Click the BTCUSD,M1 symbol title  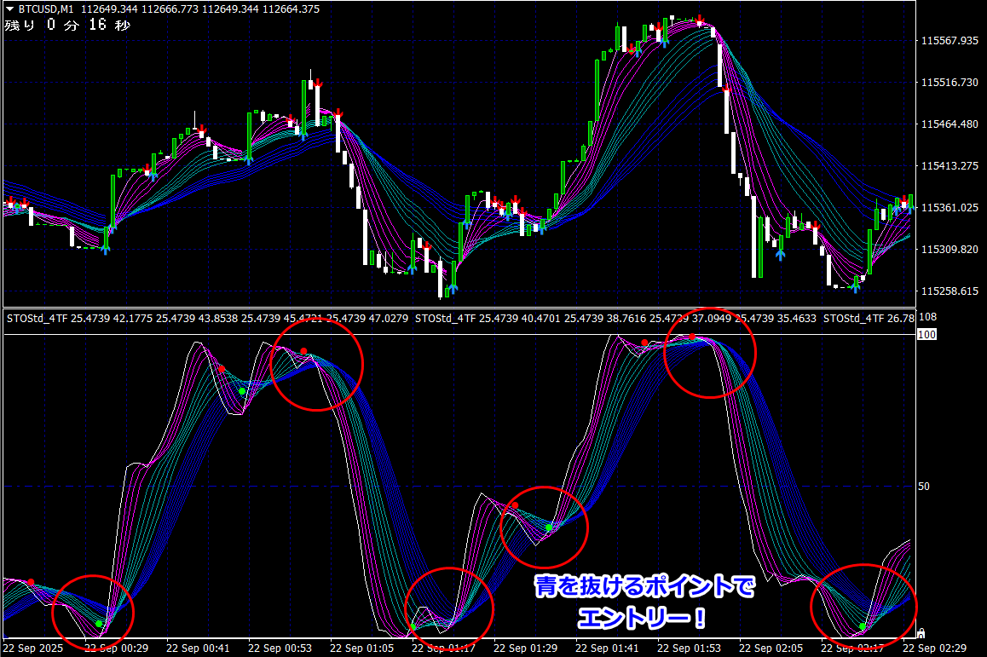click(46, 9)
